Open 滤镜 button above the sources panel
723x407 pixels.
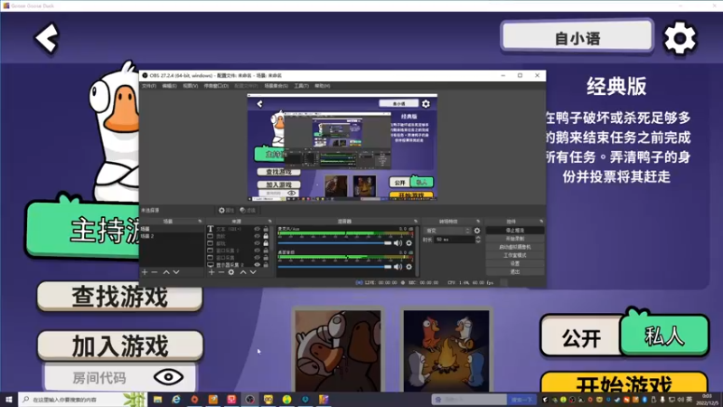coord(248,211)
